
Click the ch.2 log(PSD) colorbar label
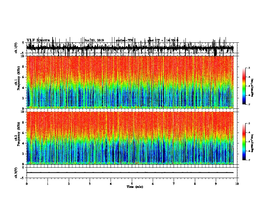pyautogui.click(x=252, y=143)
